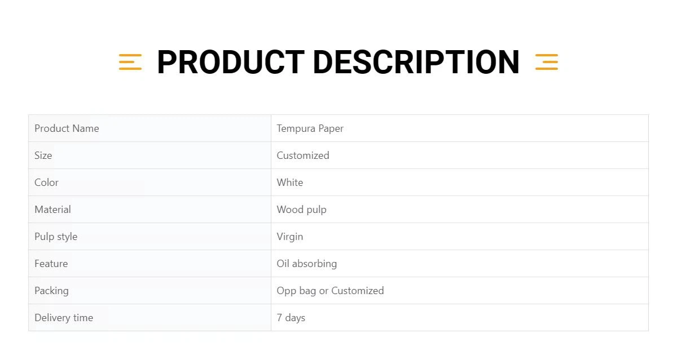Screen dimensions: 677x360
Task: Click the Customized size value
Action: pos(302,155)
